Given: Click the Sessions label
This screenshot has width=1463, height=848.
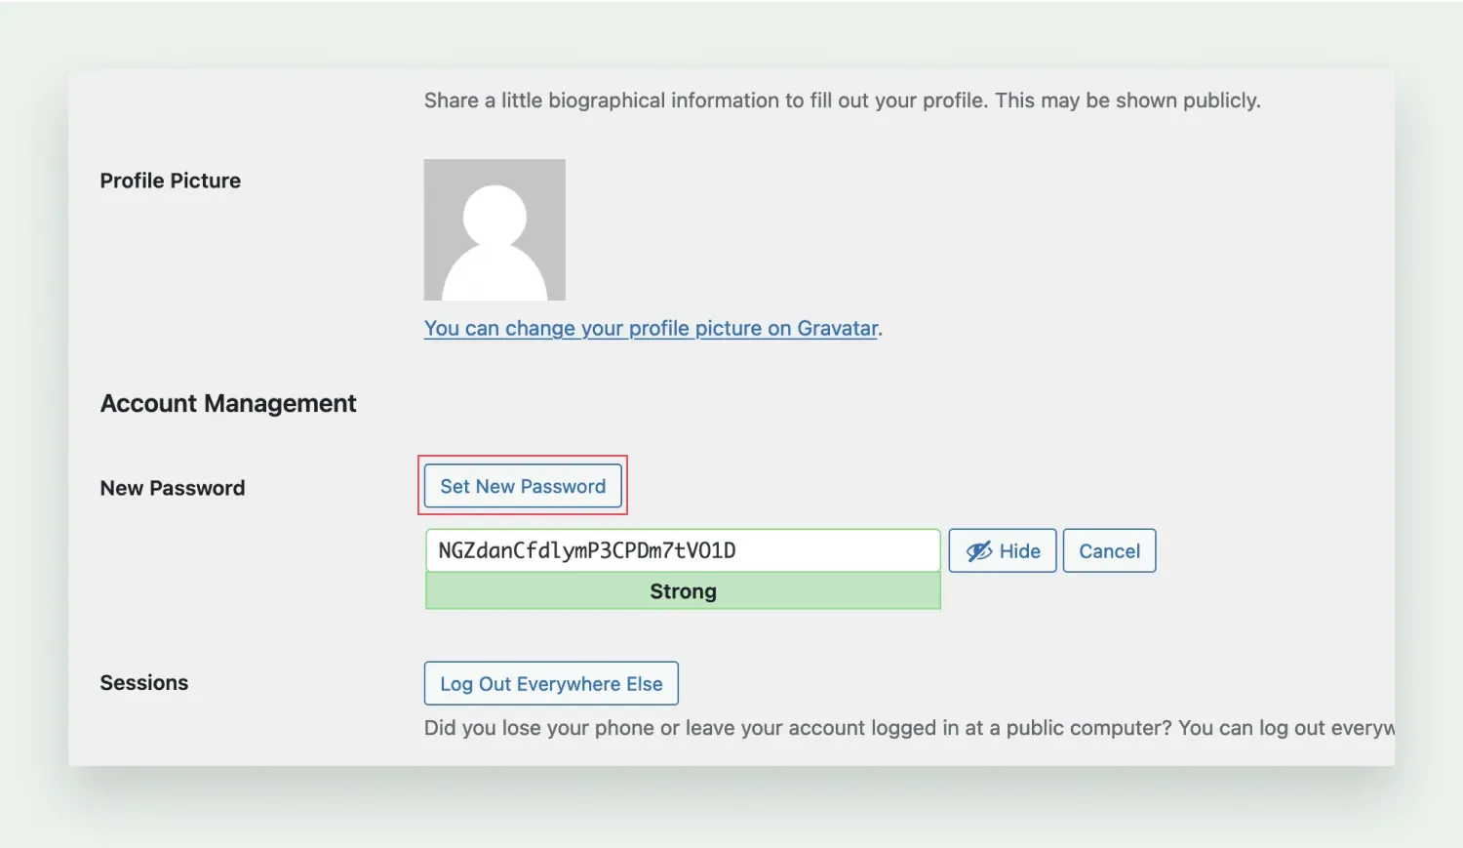Looking at the screenshot, I should click(144, 683).
